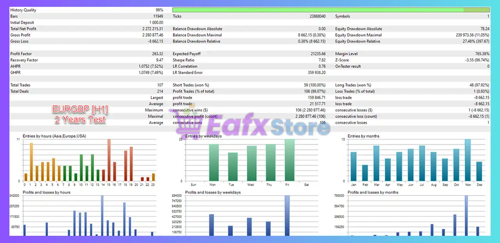
Task: Click the EURGBP [H1] 2 Years Test label
Action: 80,114
